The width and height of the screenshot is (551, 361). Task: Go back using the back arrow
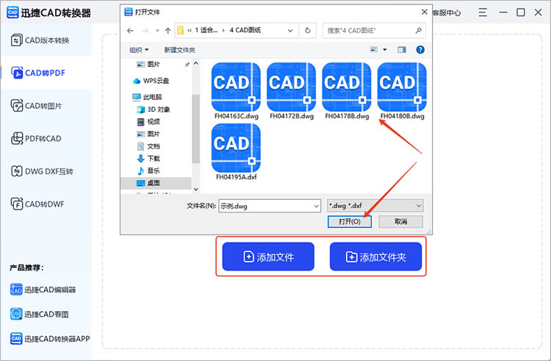130,31
